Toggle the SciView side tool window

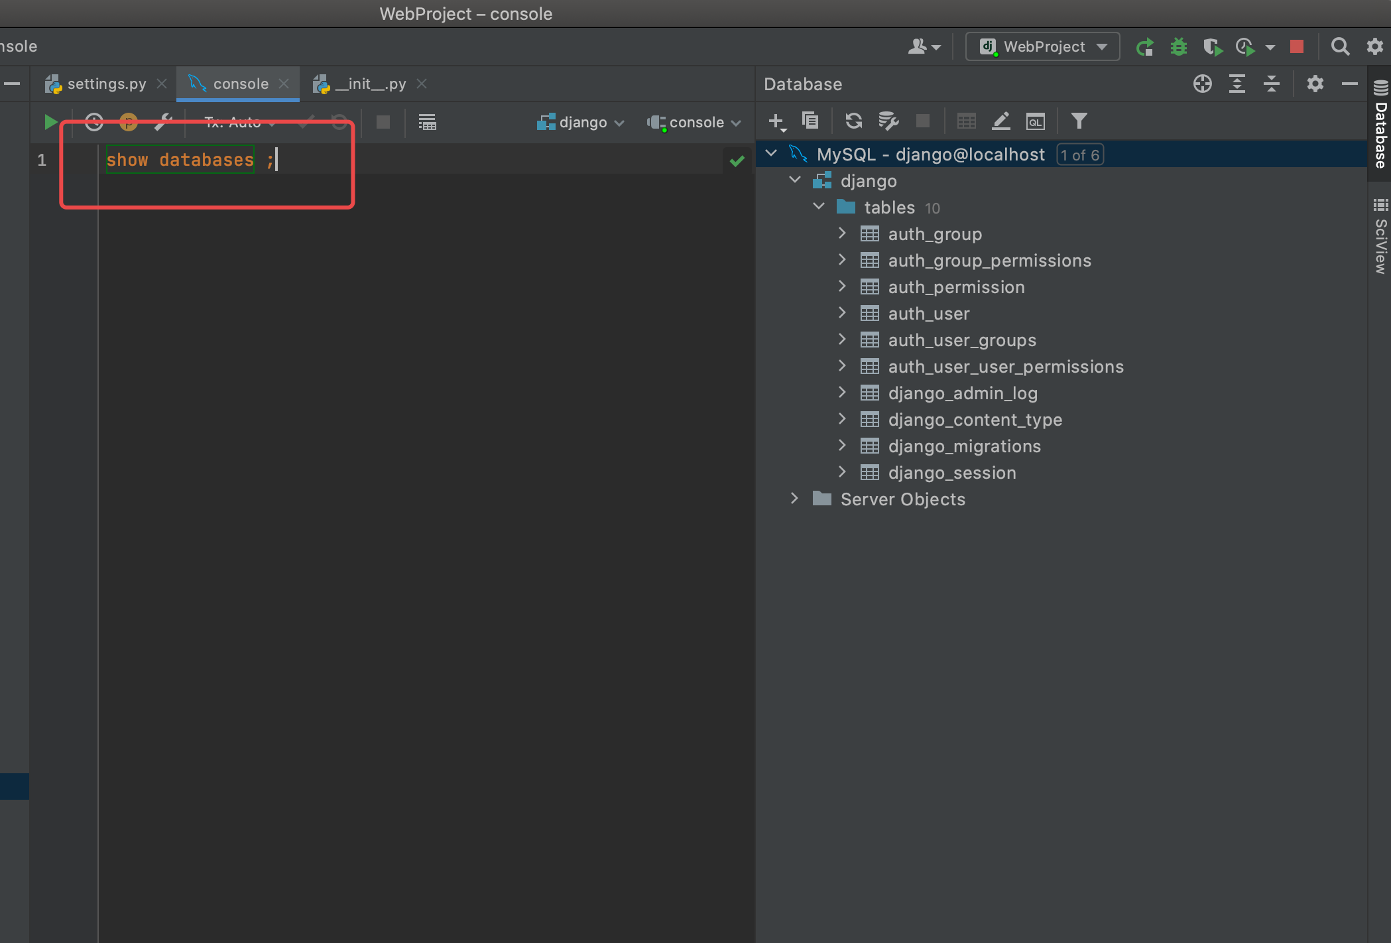point(1380,235)
